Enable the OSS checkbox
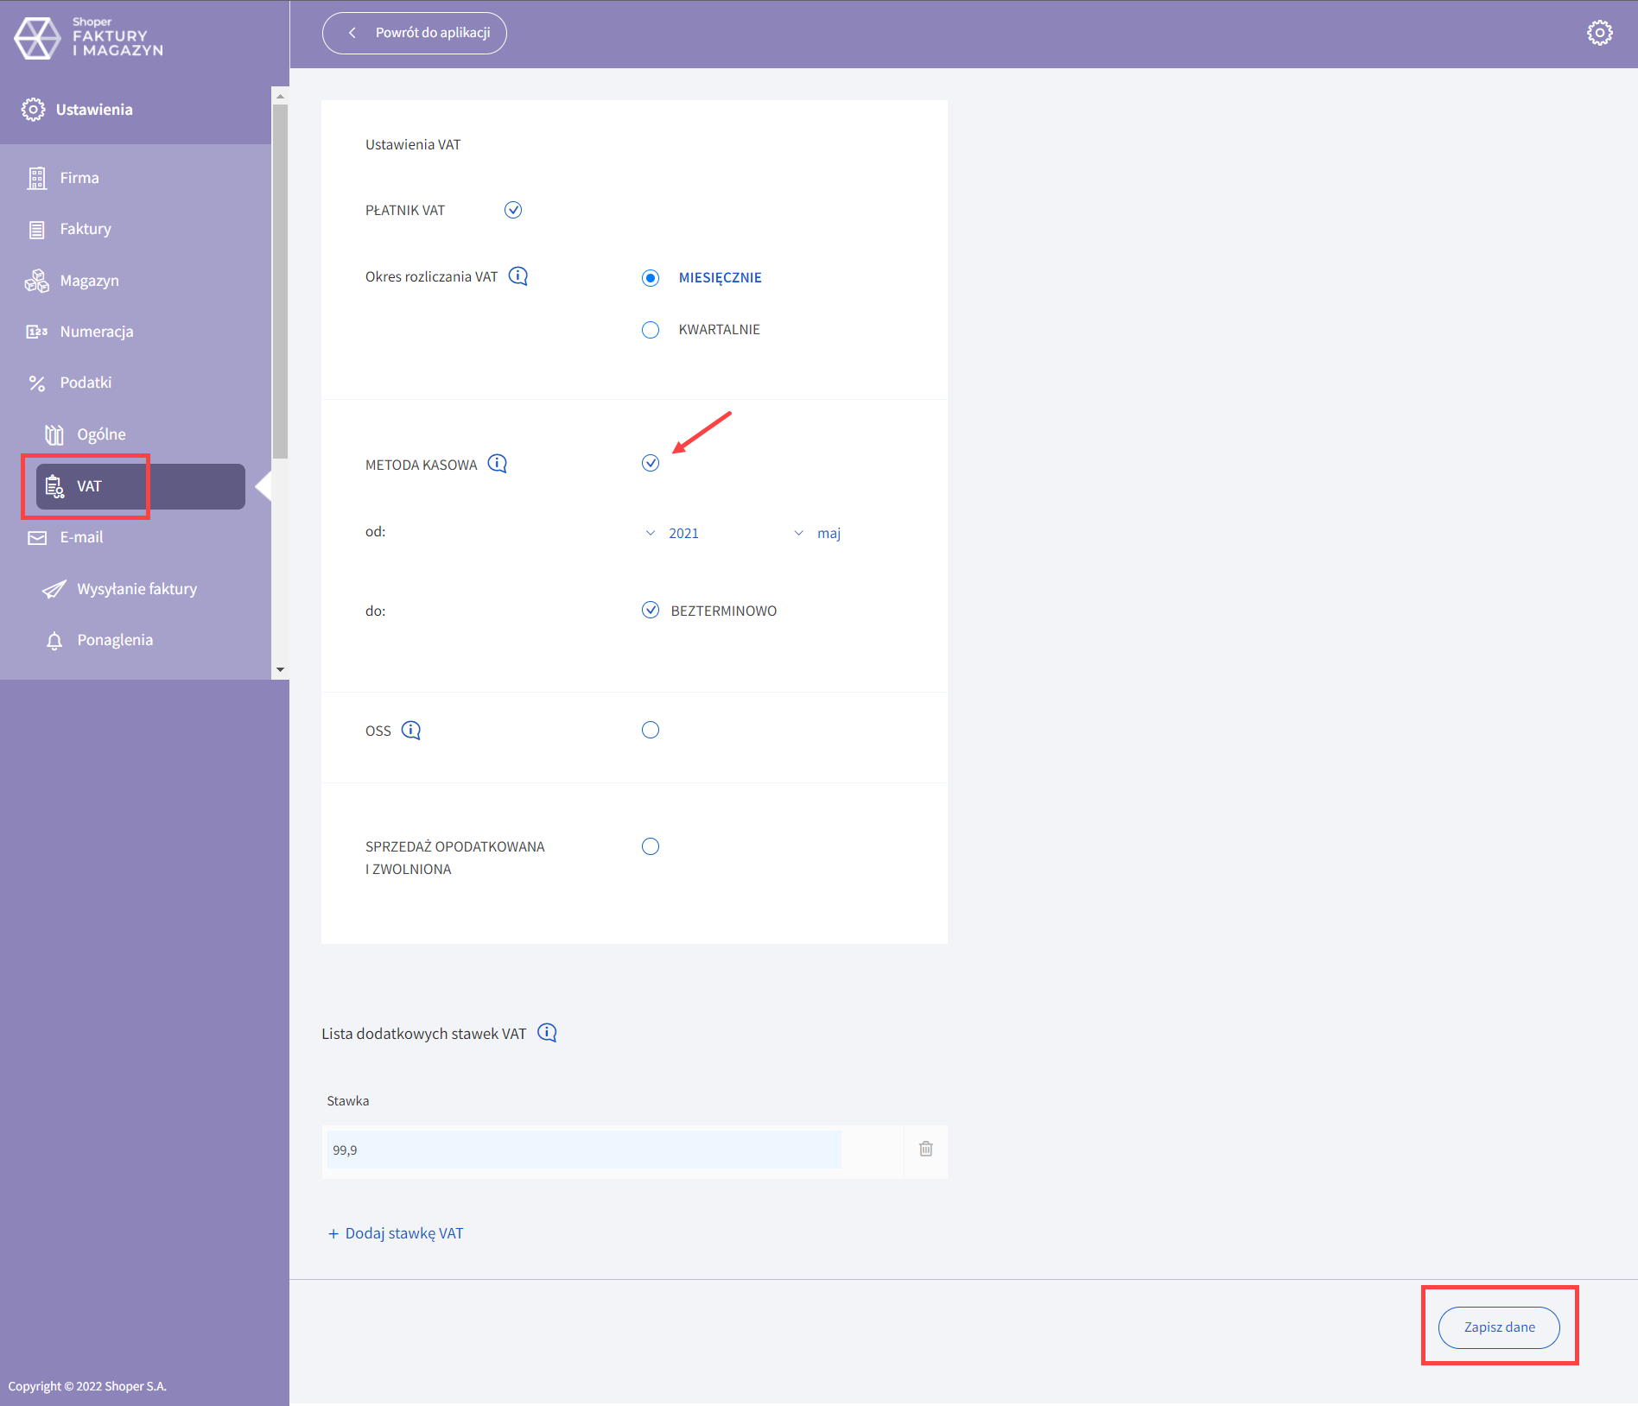The image size is (1638, 1406). coord(651,731)
